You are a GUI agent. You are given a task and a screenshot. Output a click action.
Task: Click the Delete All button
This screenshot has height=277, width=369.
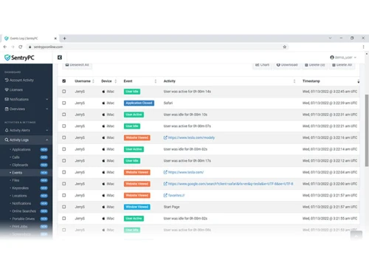click(x=342, y=65)
